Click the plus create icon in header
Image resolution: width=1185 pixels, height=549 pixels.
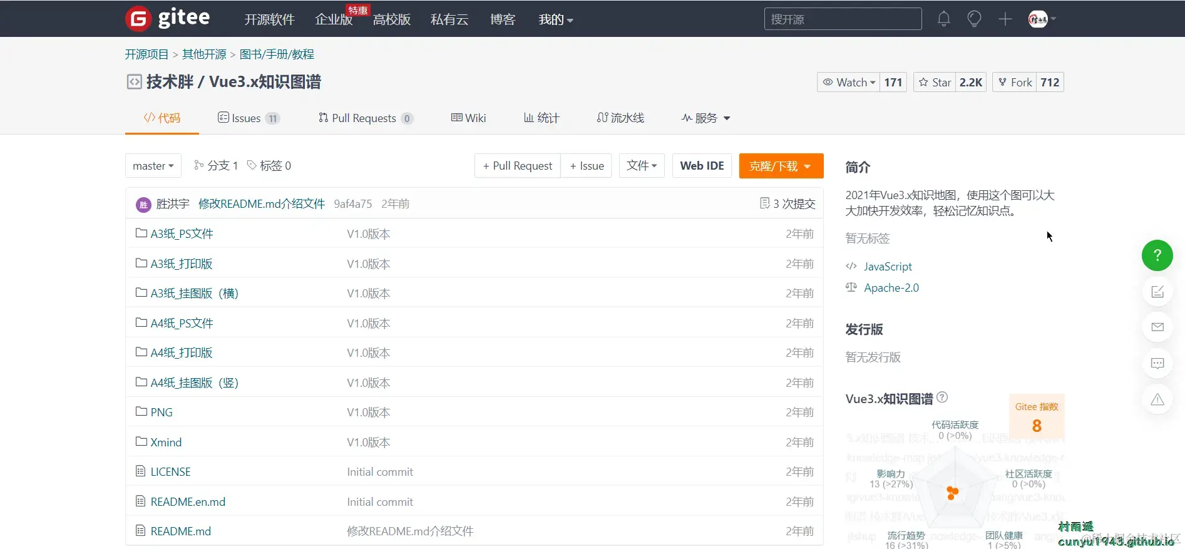[1005, 19]
